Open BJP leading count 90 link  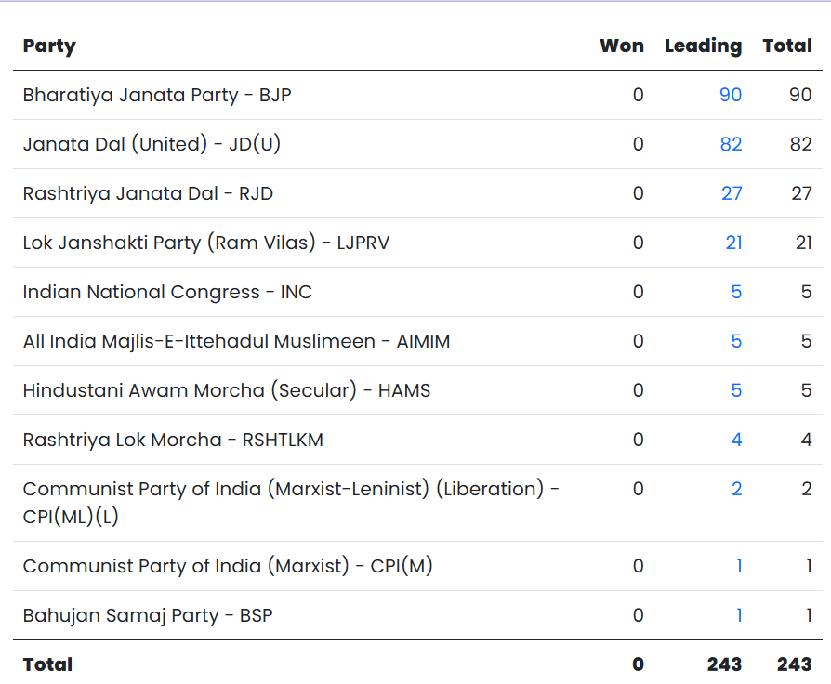(x=731, y=95)
